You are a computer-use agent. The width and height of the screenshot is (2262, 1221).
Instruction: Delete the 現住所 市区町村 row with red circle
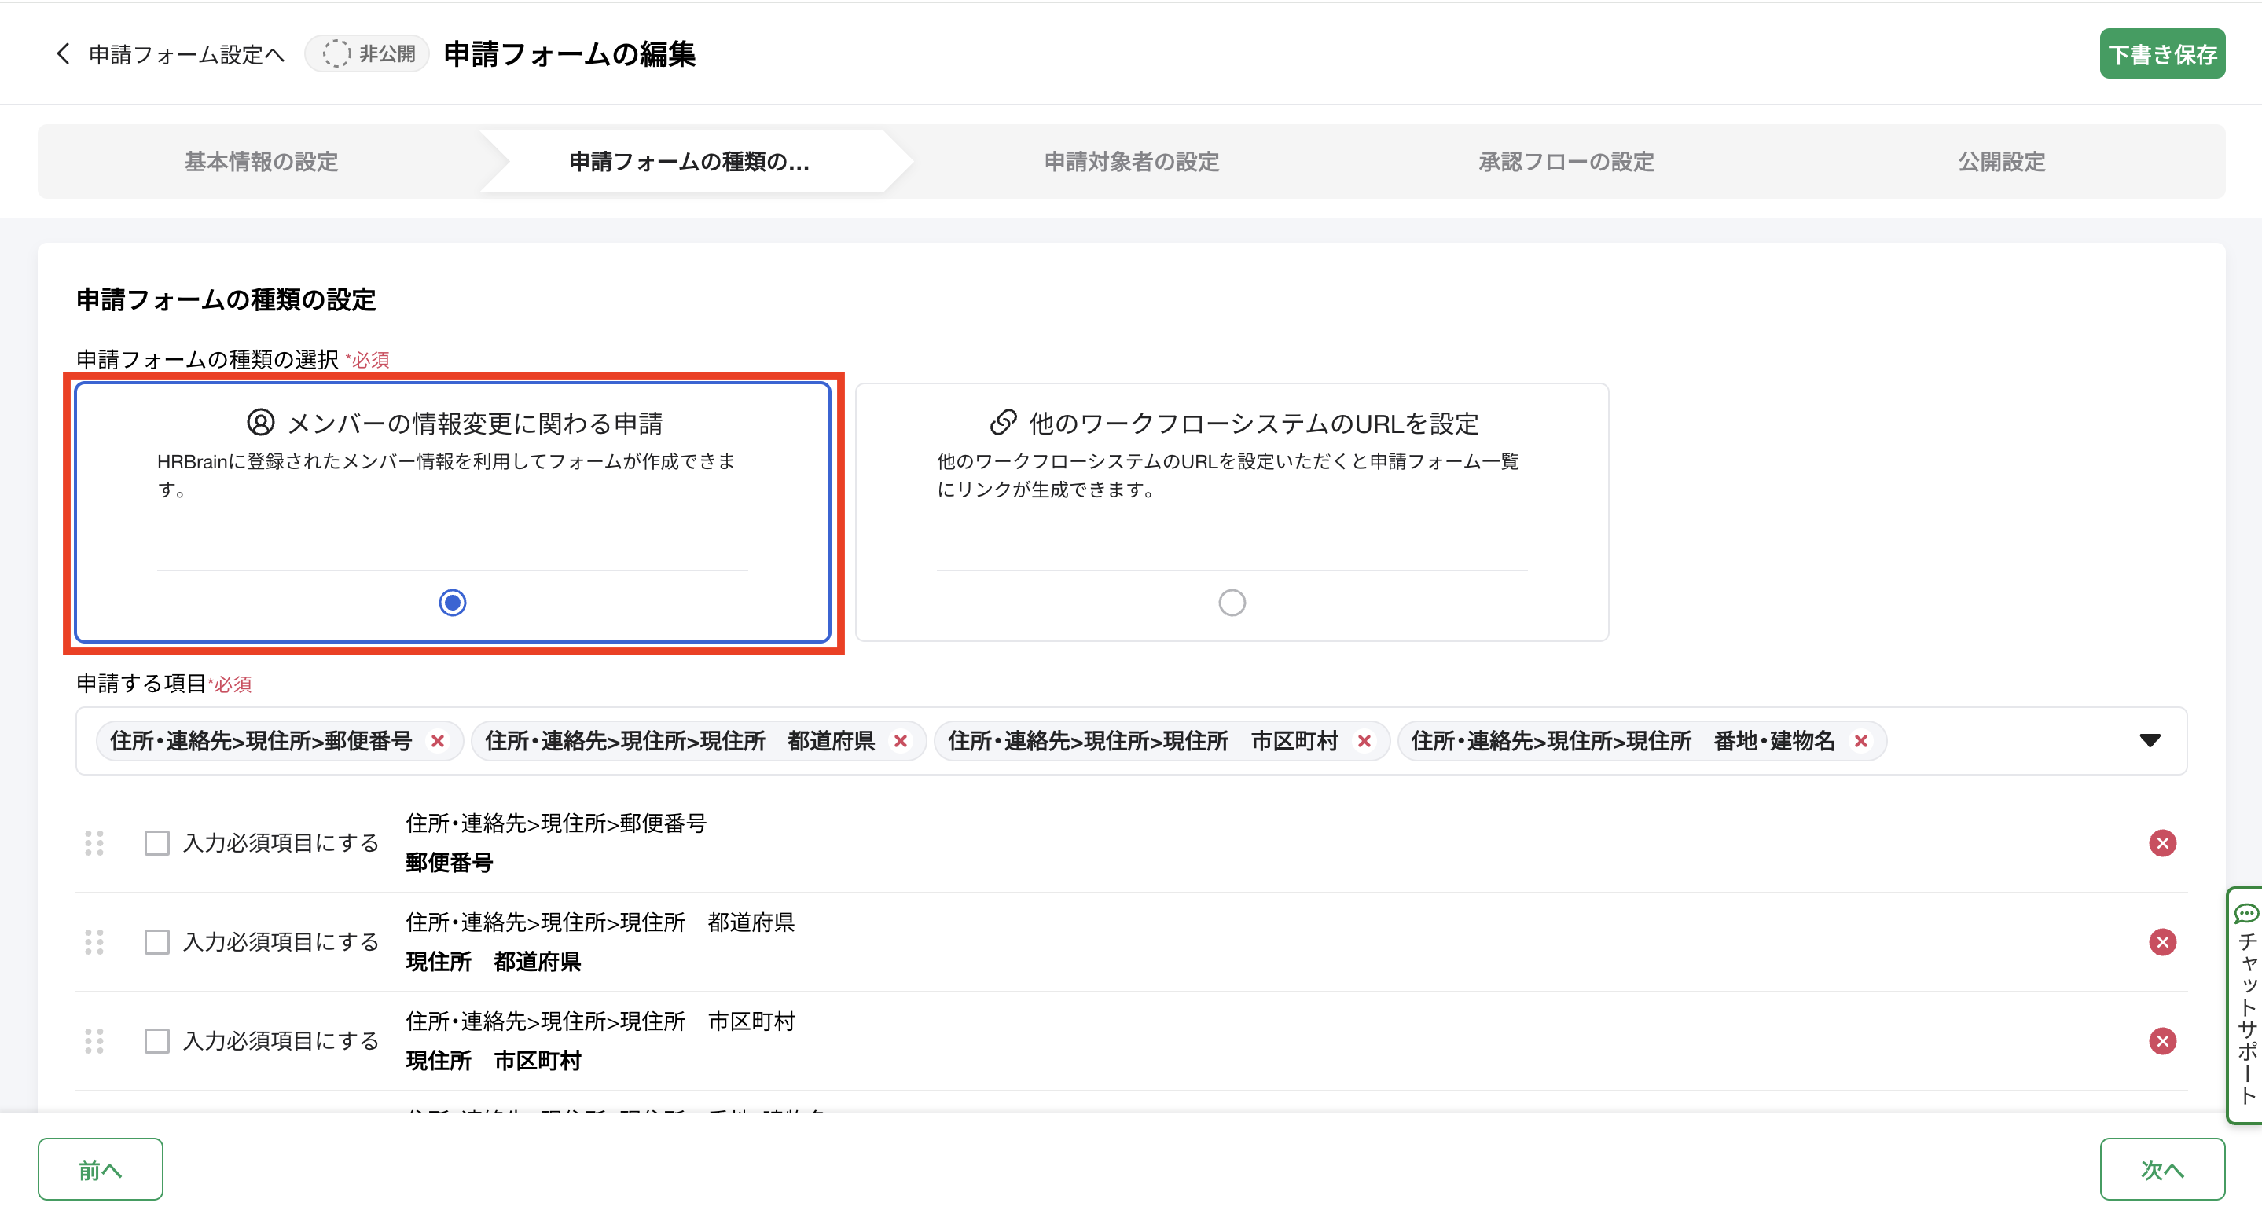2161,1041
